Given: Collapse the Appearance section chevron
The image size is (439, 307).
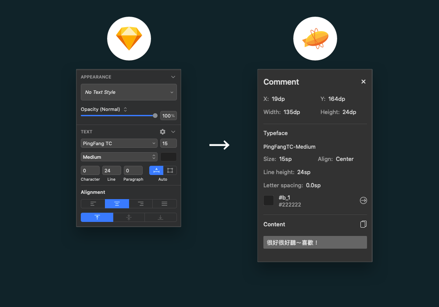Looking at the screenshot, I should pos(173,77).
